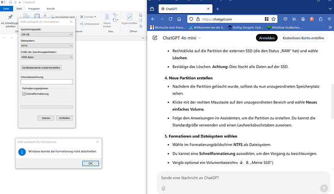Click the send message arrow button
This screenshot has height=194, width=334.
pyautogui.click(x=324, y=188)
